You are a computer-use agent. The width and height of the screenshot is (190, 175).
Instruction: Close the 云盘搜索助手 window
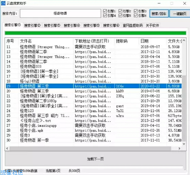(x=185, y=3)
